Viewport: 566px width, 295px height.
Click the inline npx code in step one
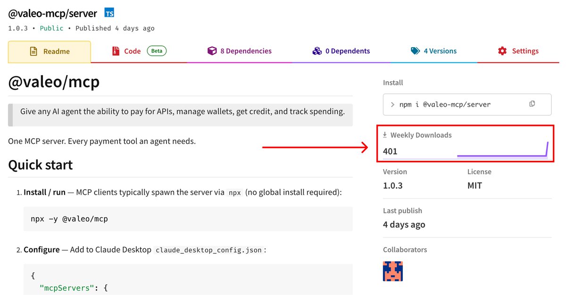[x=234, y=193]
